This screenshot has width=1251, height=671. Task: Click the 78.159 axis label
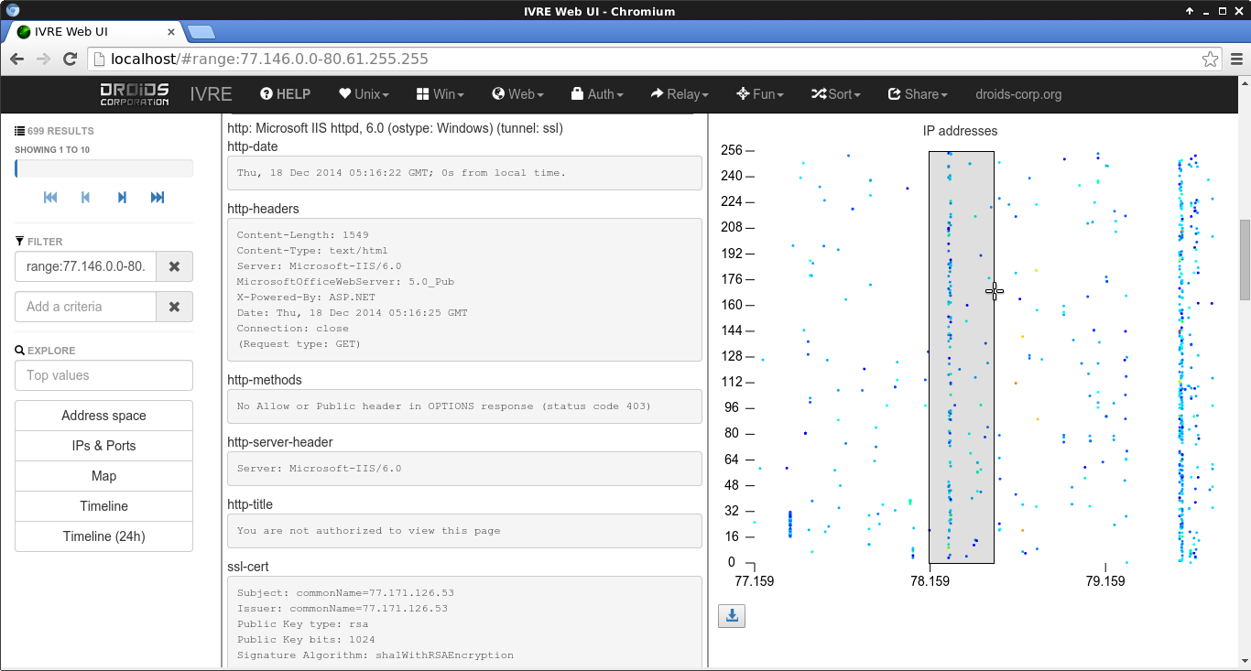(x=930, y=580)
